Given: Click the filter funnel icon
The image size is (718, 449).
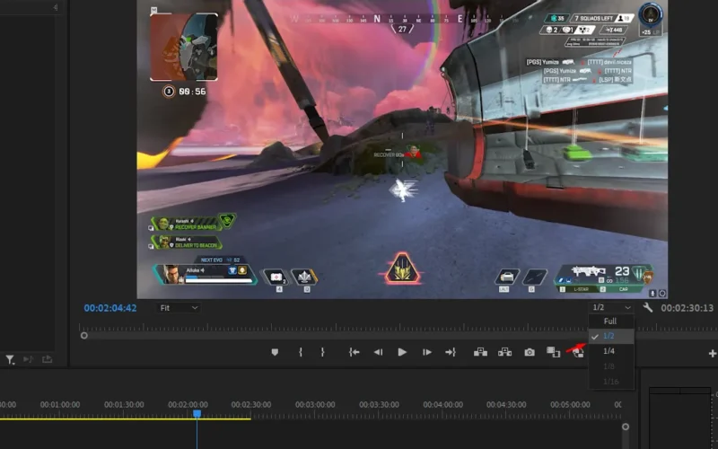Looking at the screenshot, I should (10, 360).
